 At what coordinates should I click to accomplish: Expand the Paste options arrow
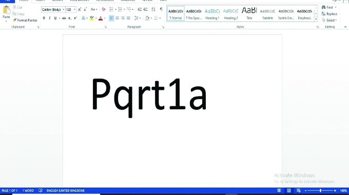[6, 21]
